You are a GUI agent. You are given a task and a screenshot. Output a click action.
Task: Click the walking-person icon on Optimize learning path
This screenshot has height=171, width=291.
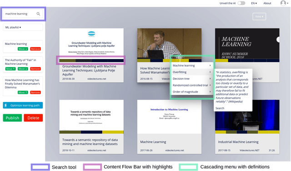(x=6, y=105)
